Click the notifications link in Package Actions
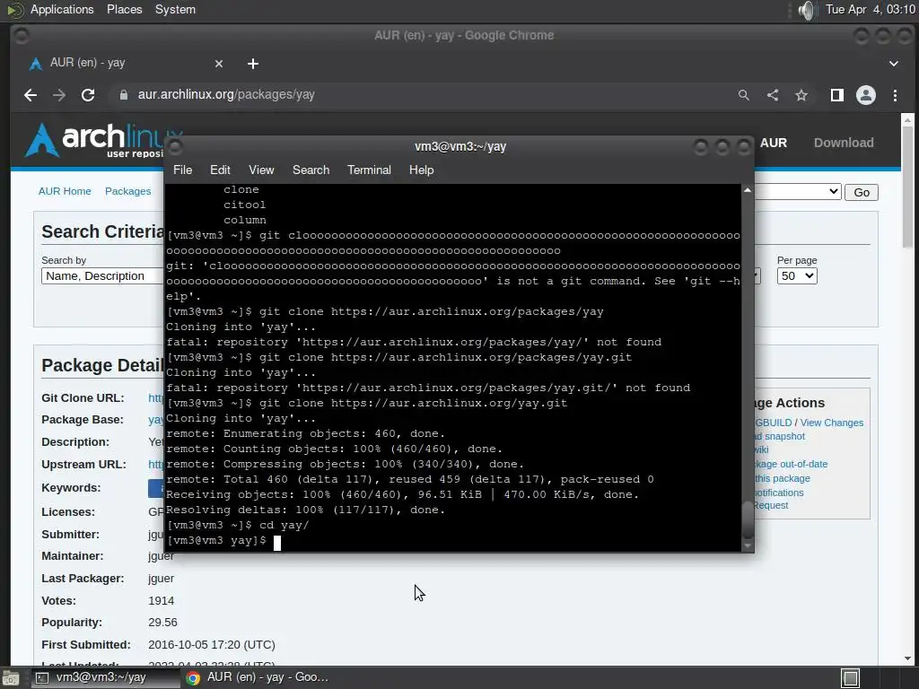This screenshot has height=689, width=919. click(x=779, y=493)
